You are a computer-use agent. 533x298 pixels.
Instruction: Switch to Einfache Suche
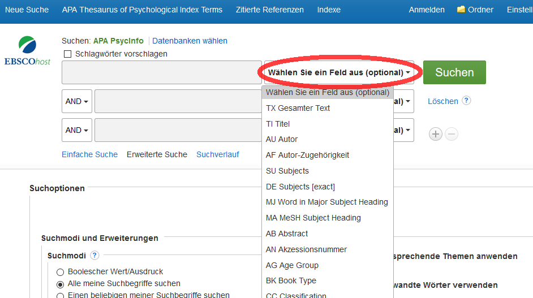coord(89,154)
